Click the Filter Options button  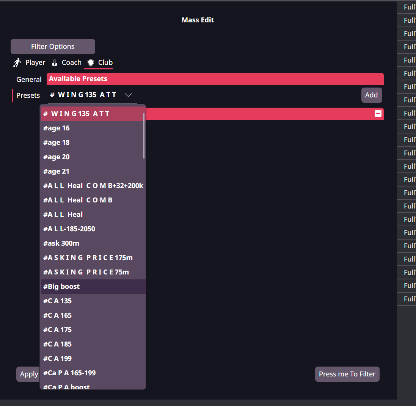(x=53, y=47)
